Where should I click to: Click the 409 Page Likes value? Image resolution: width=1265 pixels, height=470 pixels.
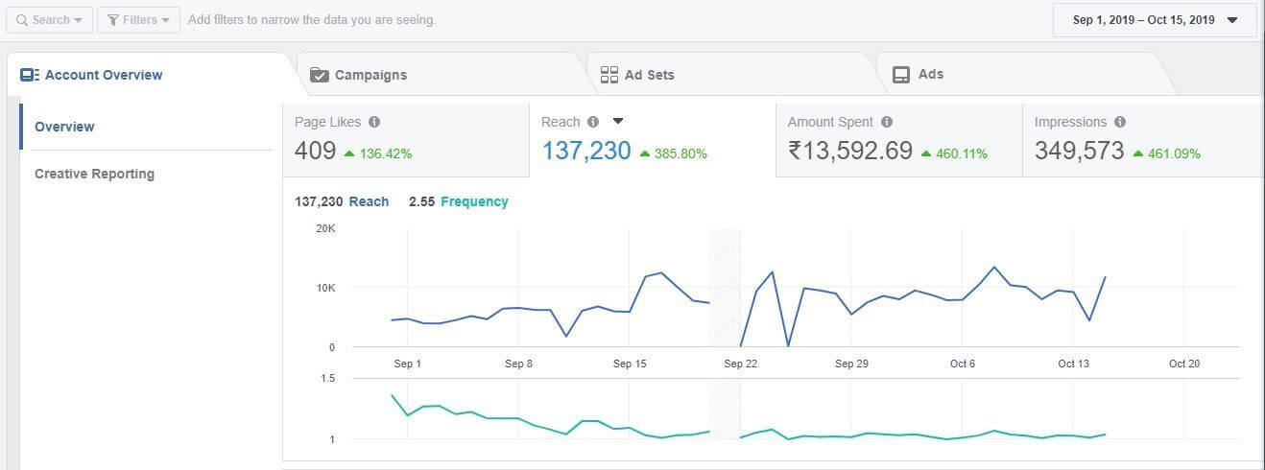[315, 151]
